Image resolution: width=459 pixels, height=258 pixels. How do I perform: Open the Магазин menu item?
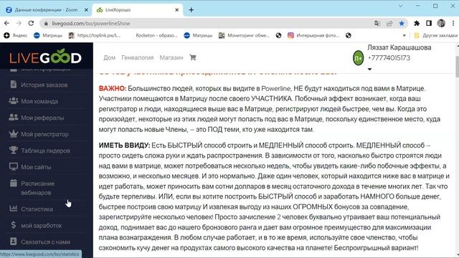tap(171, 57)
